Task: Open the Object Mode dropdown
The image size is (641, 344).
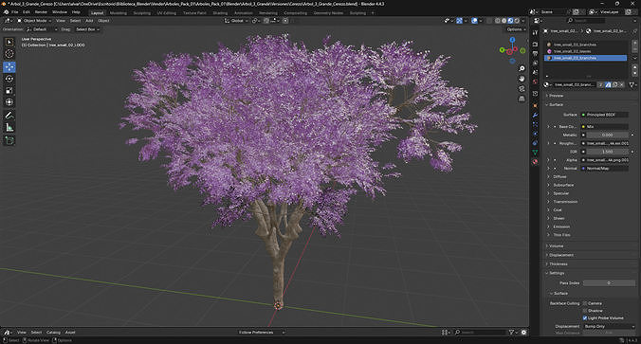Action: 34,21
